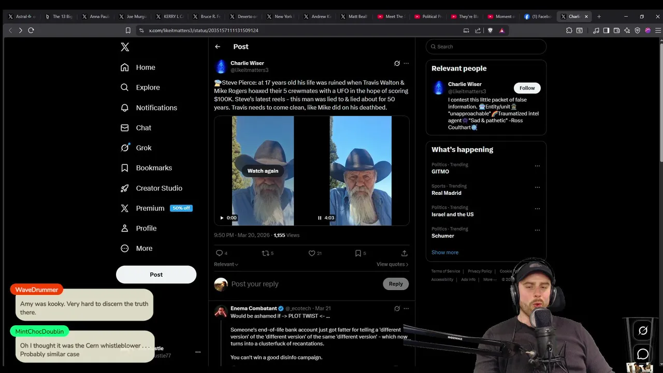
Task: Open the three-dot menu next to Schumer
Action: (x=537, y=230)
